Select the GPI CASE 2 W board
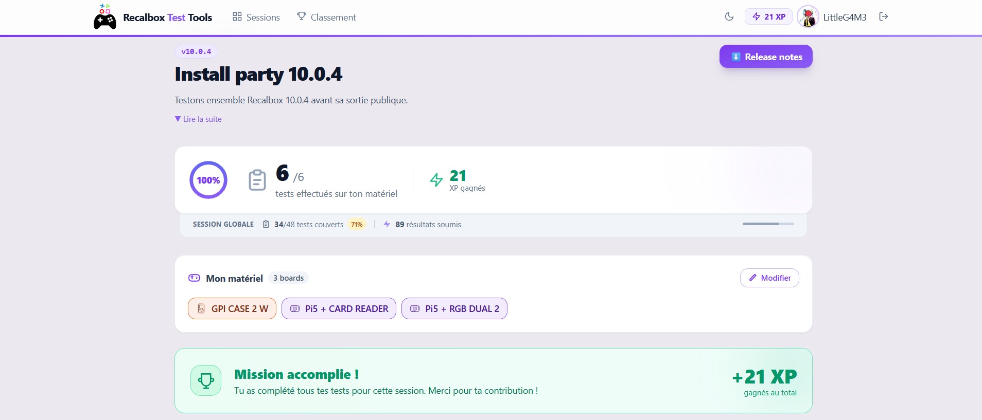Screen dimensions: 982x420 click(x=232, y=308)
